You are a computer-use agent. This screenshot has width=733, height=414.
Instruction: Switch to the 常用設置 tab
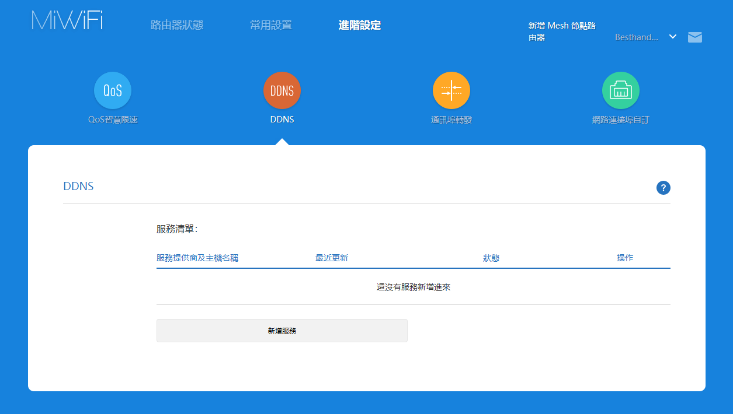pos(271,25)
